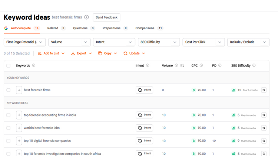Load Intent for south africa forensic investigation keyword
Image resolution: width=278 pixels, height=167 pixels.
click(x=144, y=153)
